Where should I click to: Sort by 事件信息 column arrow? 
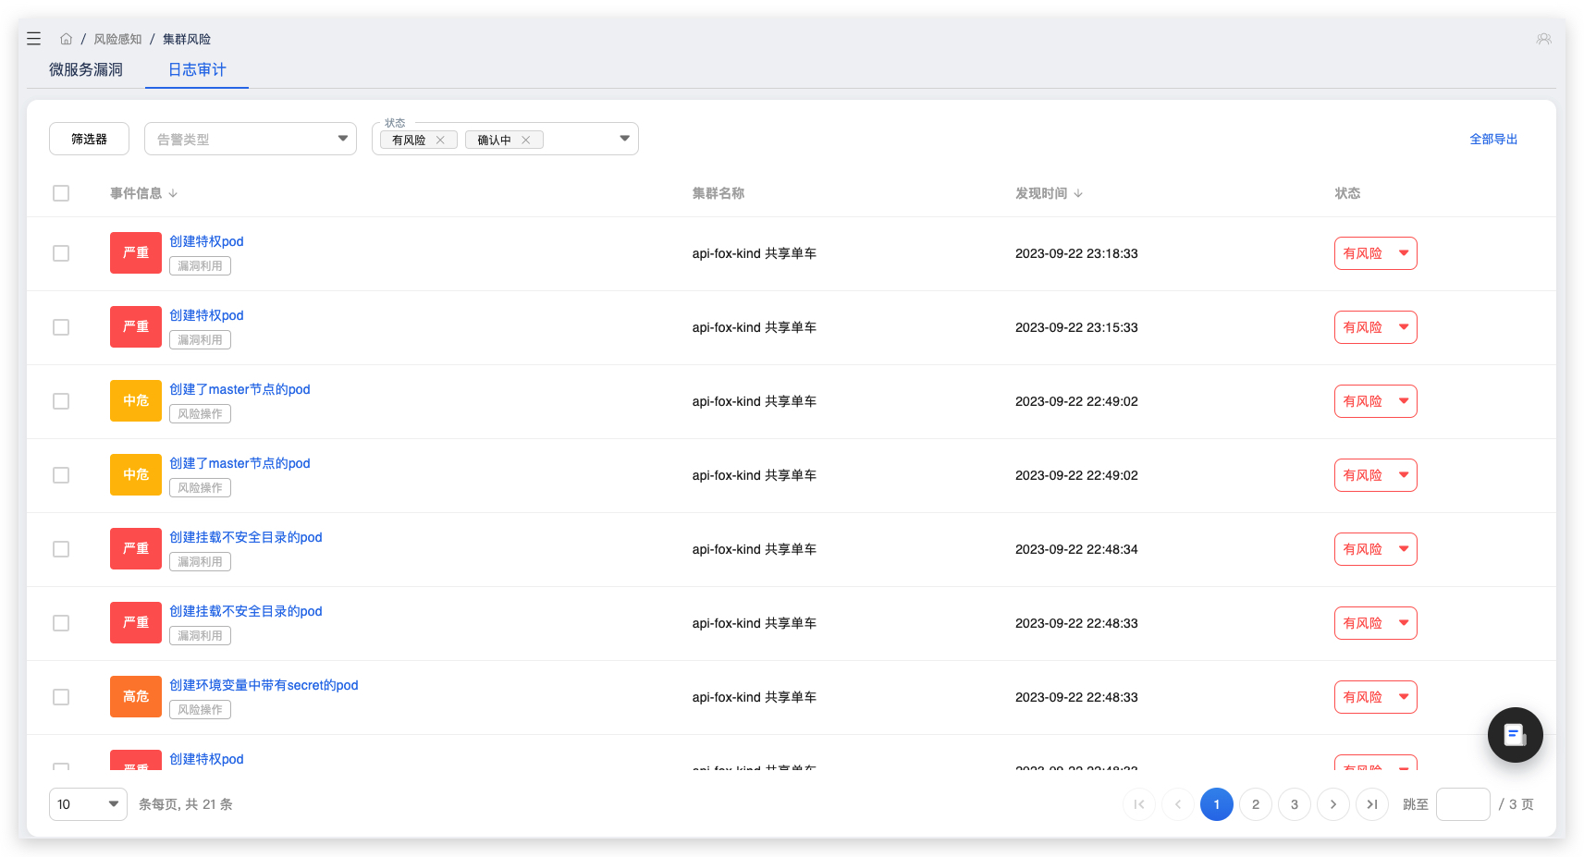tap(173, 193)
